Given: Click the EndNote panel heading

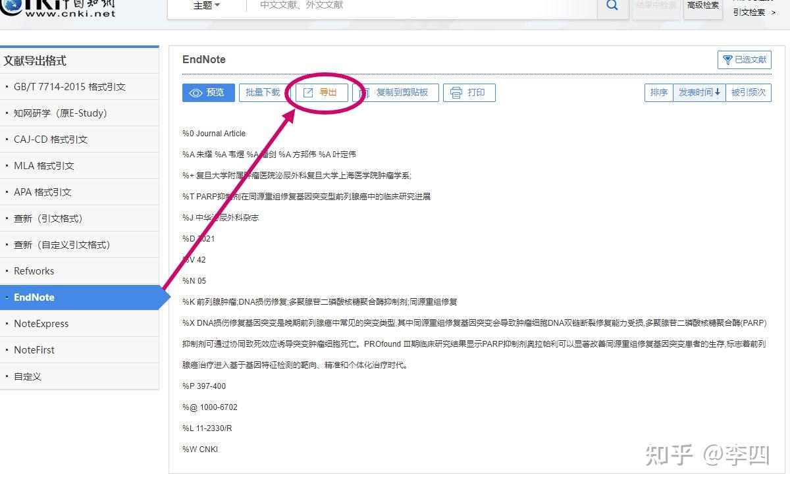Looking at the screenshot, I should (204, 59).
